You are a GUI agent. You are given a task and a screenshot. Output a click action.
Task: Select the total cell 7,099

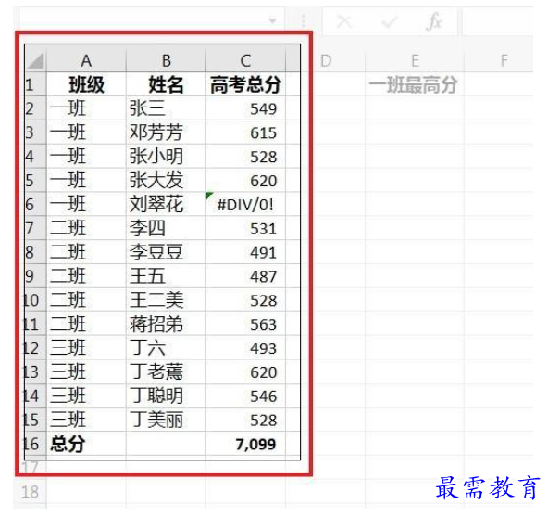pos(245,444)
